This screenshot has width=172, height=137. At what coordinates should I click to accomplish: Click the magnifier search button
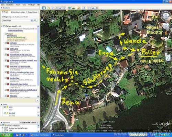pyautogui.click(x=35, y=21)
